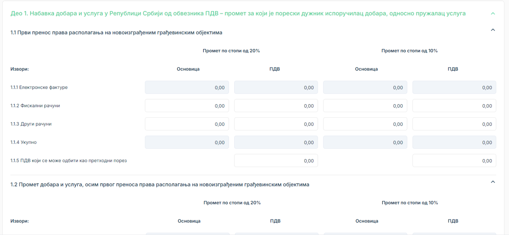This screenshot has width=509, height=235.
Task: Click Електронске фактуре Основица field at 20%
Action: click(x=187, y=87)
